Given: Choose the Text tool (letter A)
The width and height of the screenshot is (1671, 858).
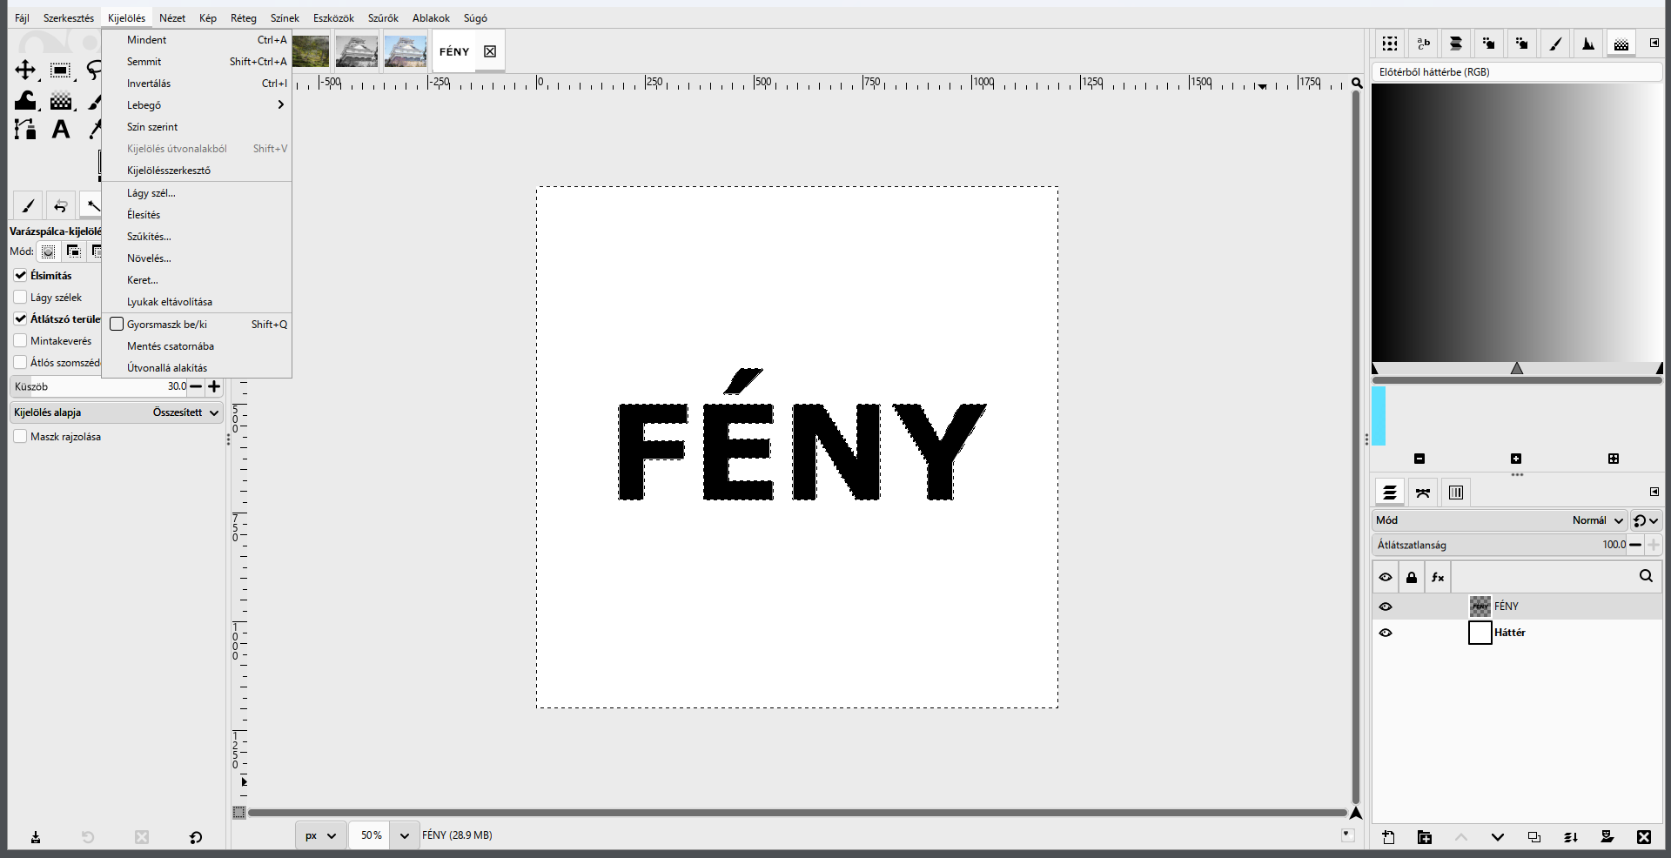Looking at the screenshot, I should click(x=60, y=130).
